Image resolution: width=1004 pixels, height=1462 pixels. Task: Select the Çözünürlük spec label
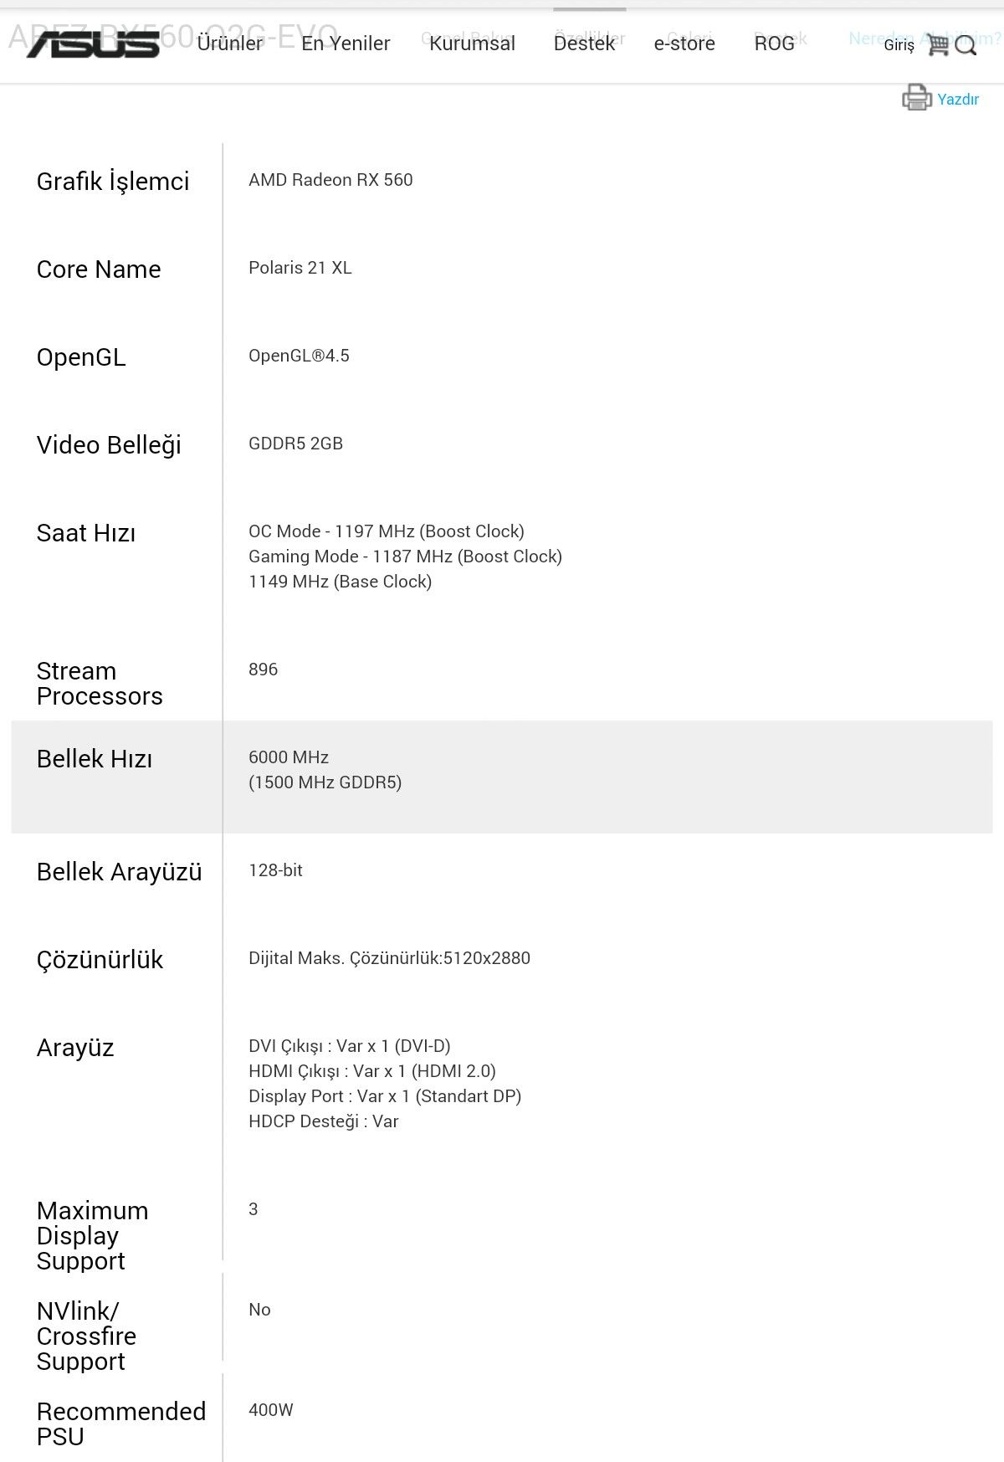(x=100, y=960)
